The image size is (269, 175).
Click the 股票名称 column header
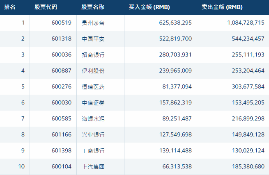pos(93,7)
